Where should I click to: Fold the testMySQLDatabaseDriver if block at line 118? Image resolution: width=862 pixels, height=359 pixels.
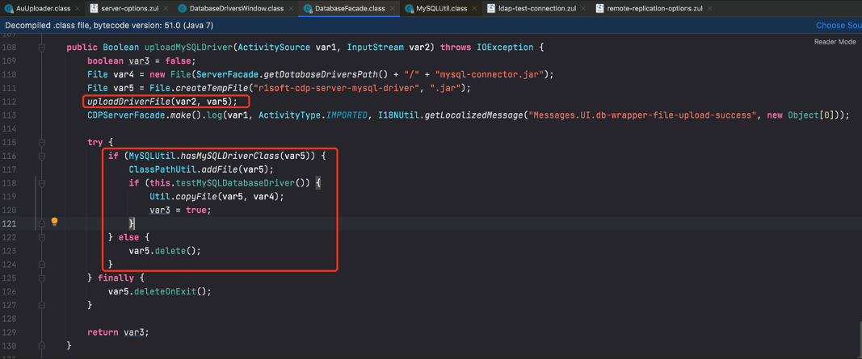click(42, 183)
